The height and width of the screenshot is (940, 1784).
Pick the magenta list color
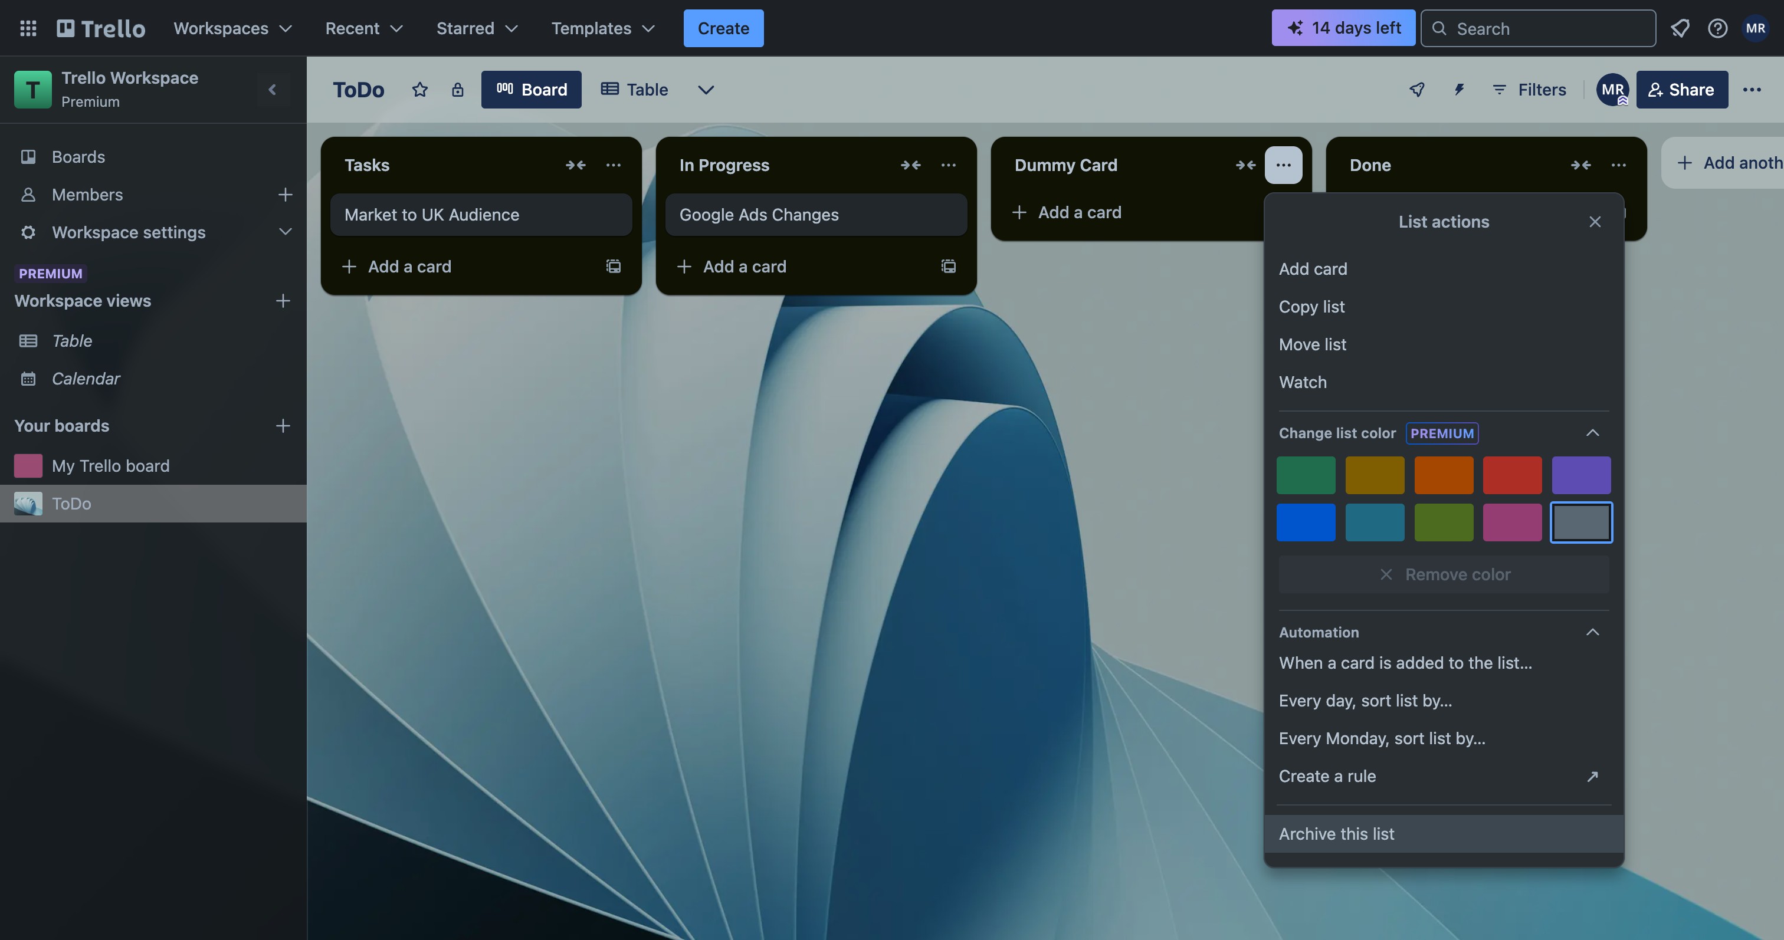pyautogui.click(x=1512, y=522)
